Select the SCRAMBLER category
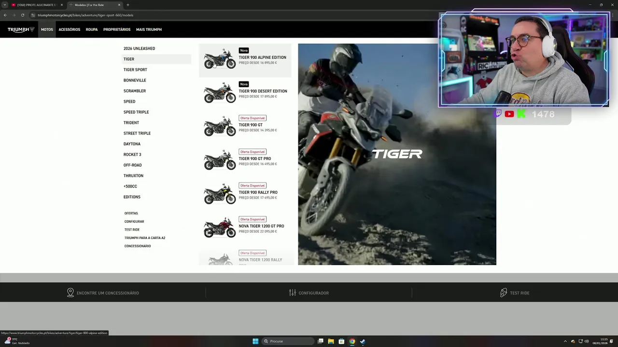 pyautogui.click(x=135, y=91)
